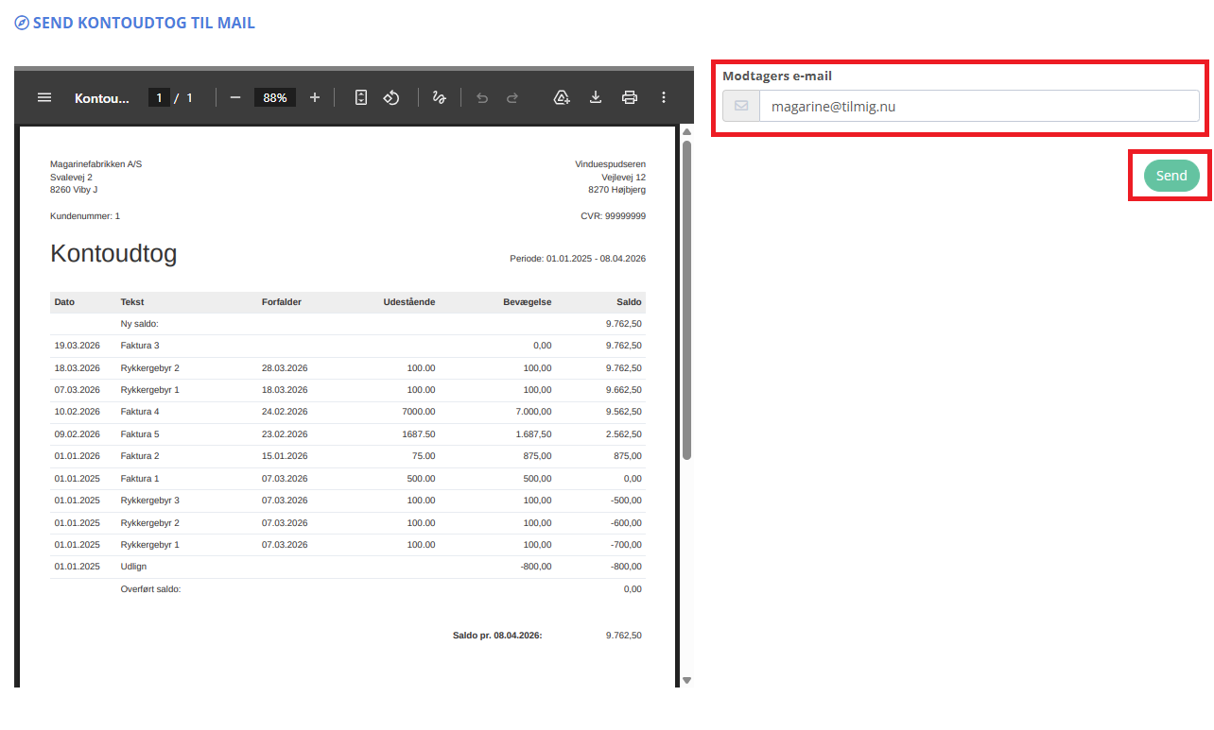This screenshot has width=1214, height=730.
Task: Click the envelope icon beside email field
Action: point(741,107)
